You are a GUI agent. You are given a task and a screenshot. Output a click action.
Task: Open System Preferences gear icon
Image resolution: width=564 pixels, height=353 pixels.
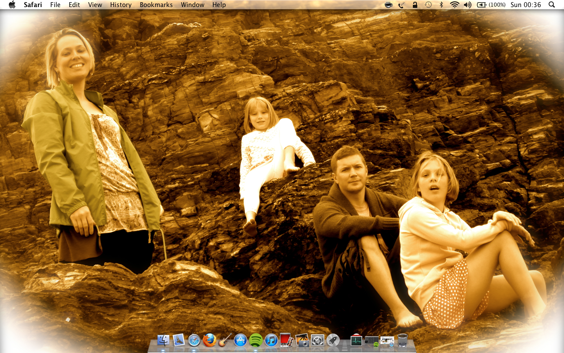tap(317, 340)
